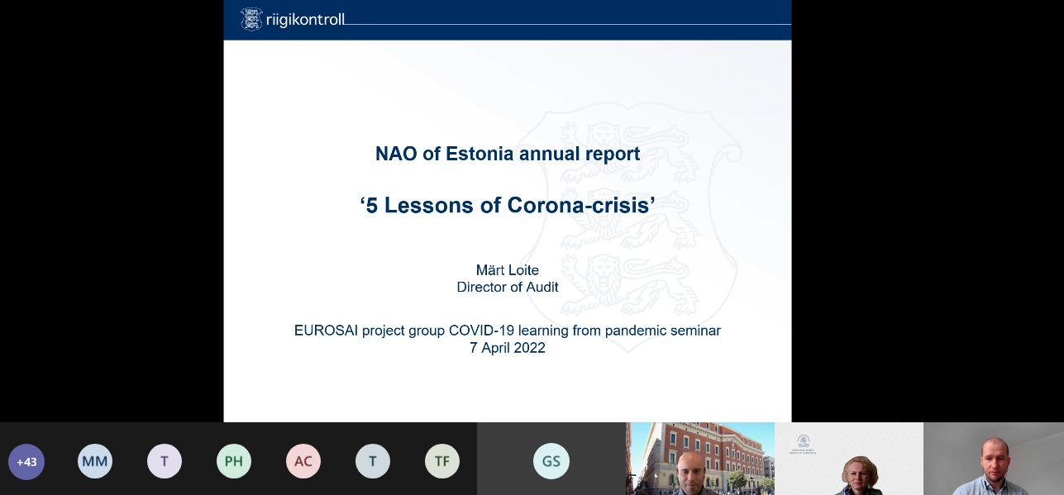The height and width of the screenshot is (495, 1064).
Task: Click the '5 Lessons of Corona-crisis' title
Action: 508,206
